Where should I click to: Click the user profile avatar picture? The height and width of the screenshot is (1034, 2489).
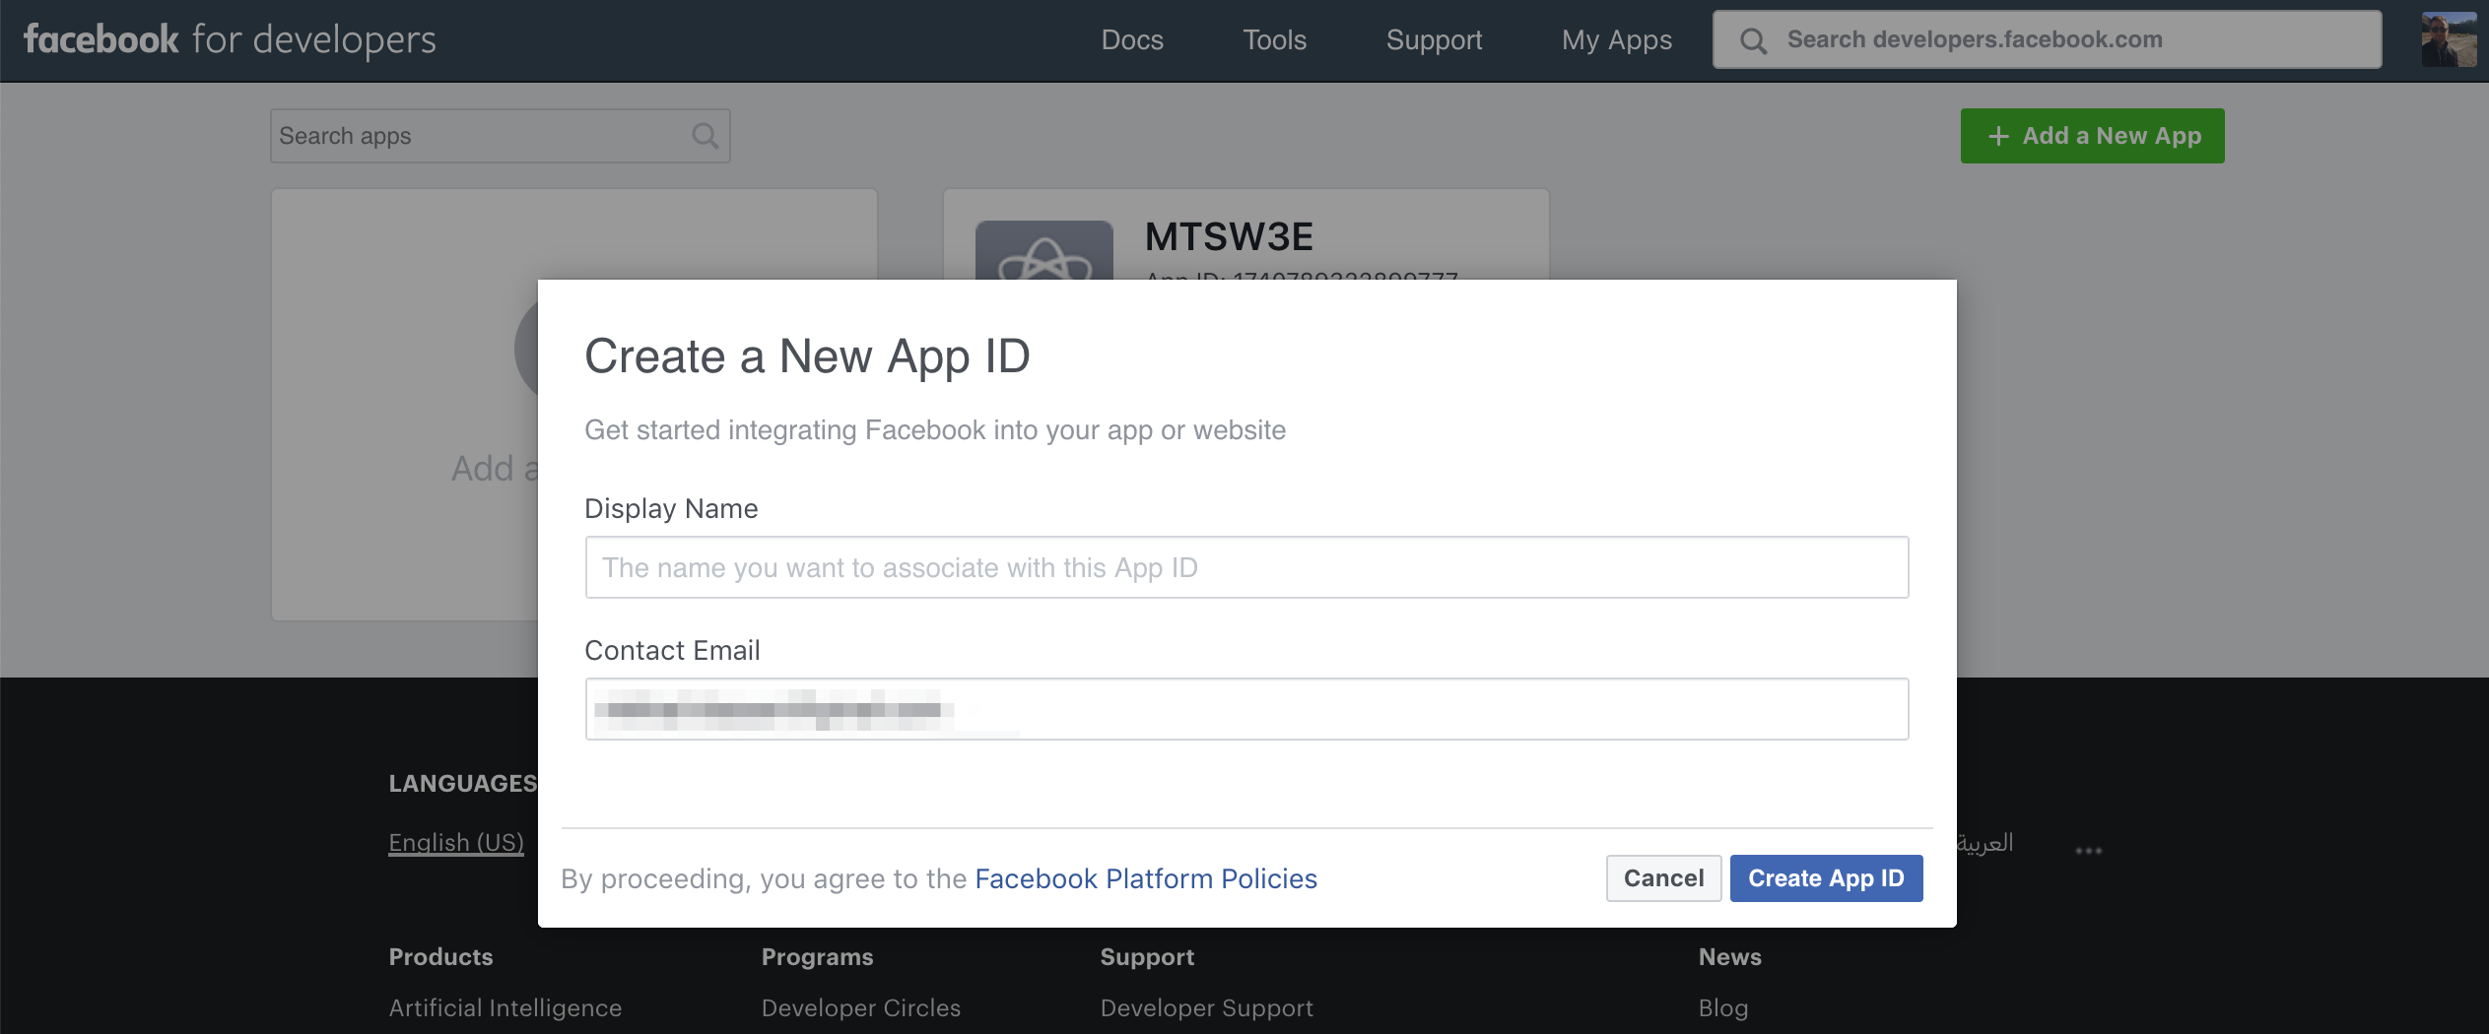coord(2448,39)
